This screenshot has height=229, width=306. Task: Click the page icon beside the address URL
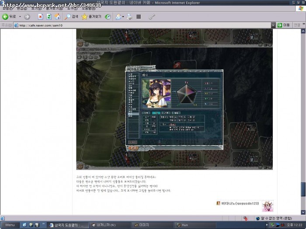16,25
